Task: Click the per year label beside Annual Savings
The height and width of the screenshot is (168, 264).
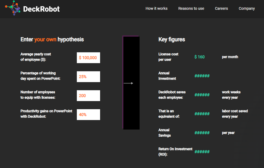Action: 228,133
